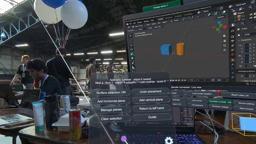Select the Rotate tool in Blender toolbar
The width and height of the screenshot is (256, 144).
(x=131, y=49)
